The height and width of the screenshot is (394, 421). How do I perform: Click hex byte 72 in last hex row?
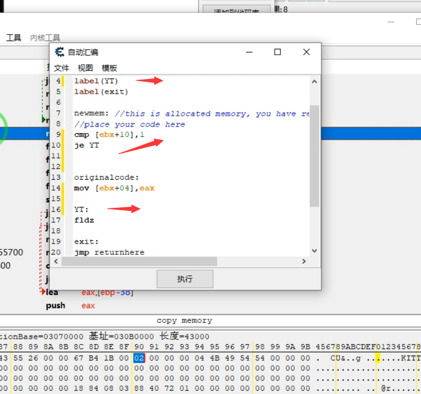point(169,388)
